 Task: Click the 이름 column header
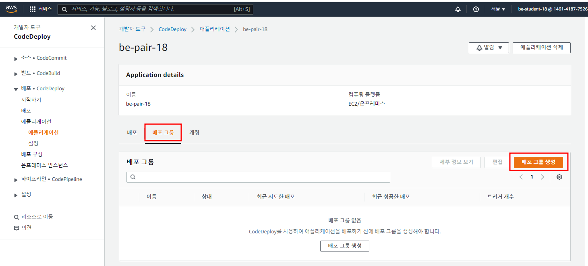151,197
